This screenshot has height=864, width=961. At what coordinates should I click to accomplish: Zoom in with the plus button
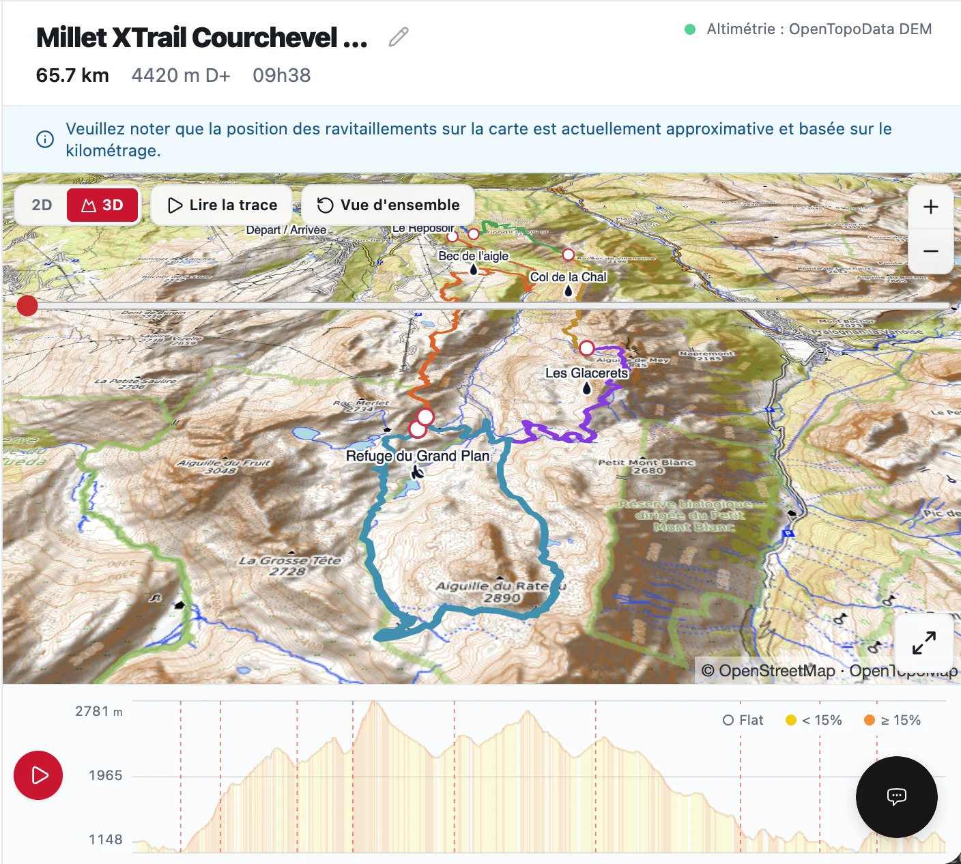pyautogui.click(x=930, y=207)
